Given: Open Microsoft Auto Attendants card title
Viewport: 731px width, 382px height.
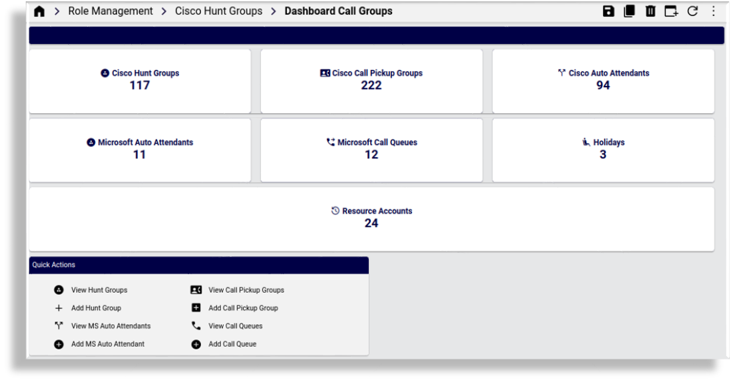Looking at the screenshot, I should click(145, 142).
